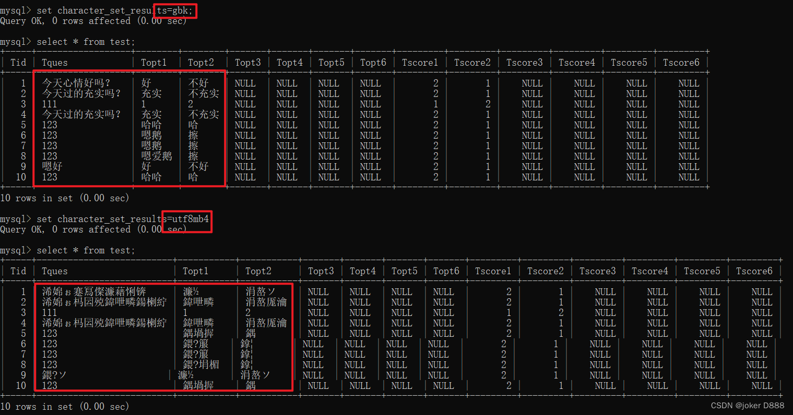The width and height of the screenshot is (793, 415).
Task: Select the Tid header of the bottom table
Action: pyautogui.click(x=18, y=271)
